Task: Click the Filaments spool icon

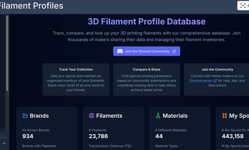Action: click(92, 116)
